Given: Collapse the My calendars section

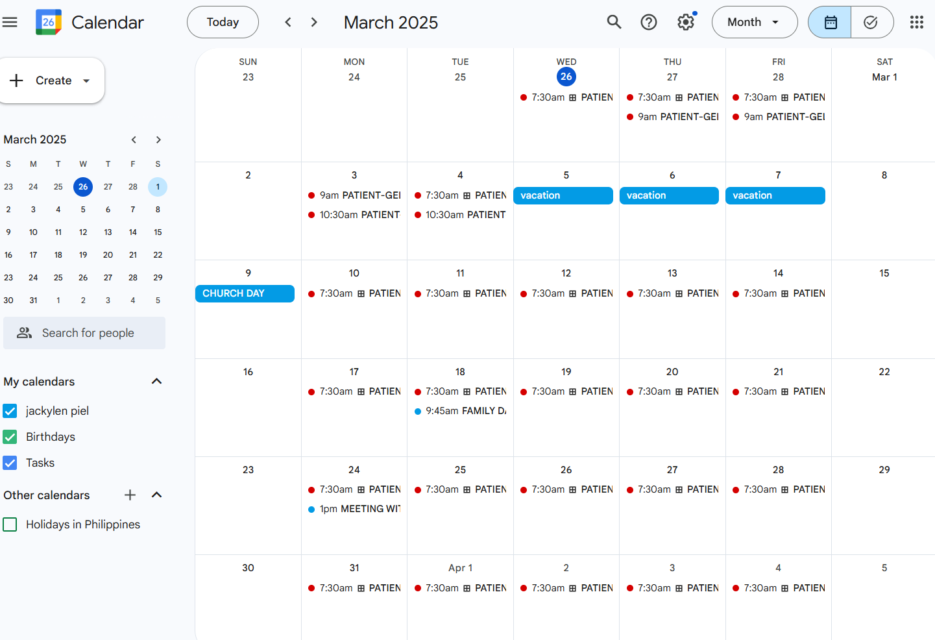Looking at the screenshot, I should pos(156,381).
